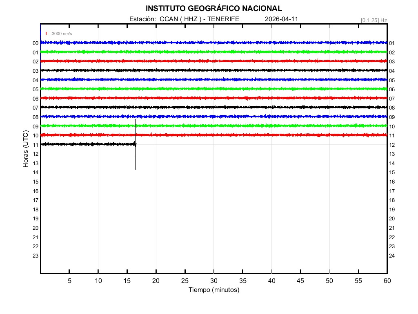Click the Horas (UTC) vertical axis label
The height and width of the screenshot is (314, 418).
[x=26, y=149]
